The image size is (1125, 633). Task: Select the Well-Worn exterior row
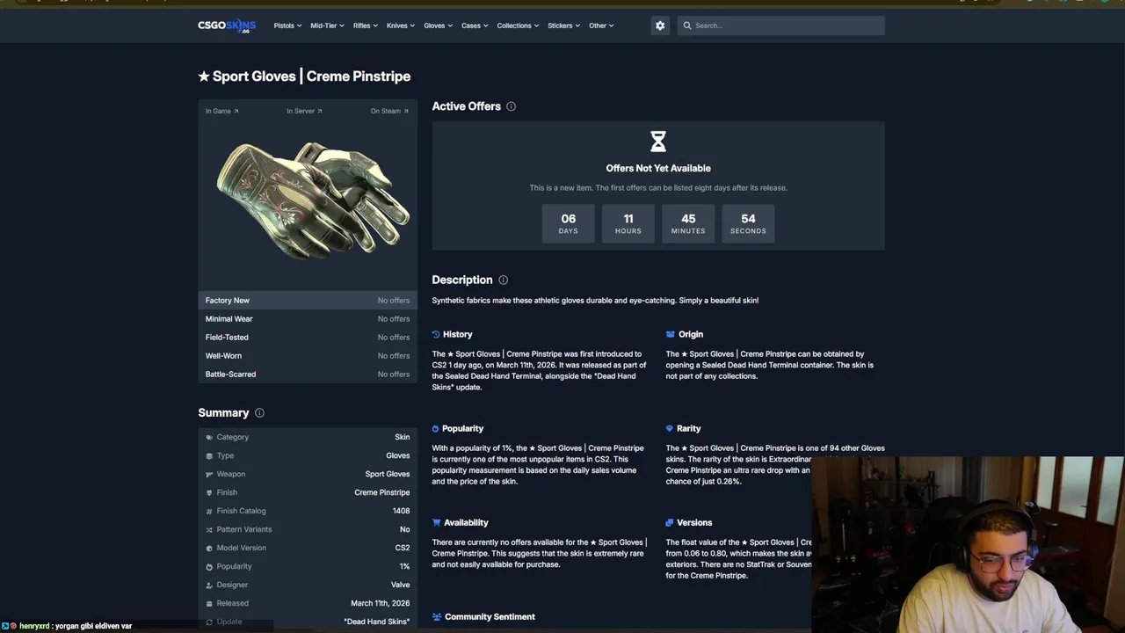tap(308, 356)
